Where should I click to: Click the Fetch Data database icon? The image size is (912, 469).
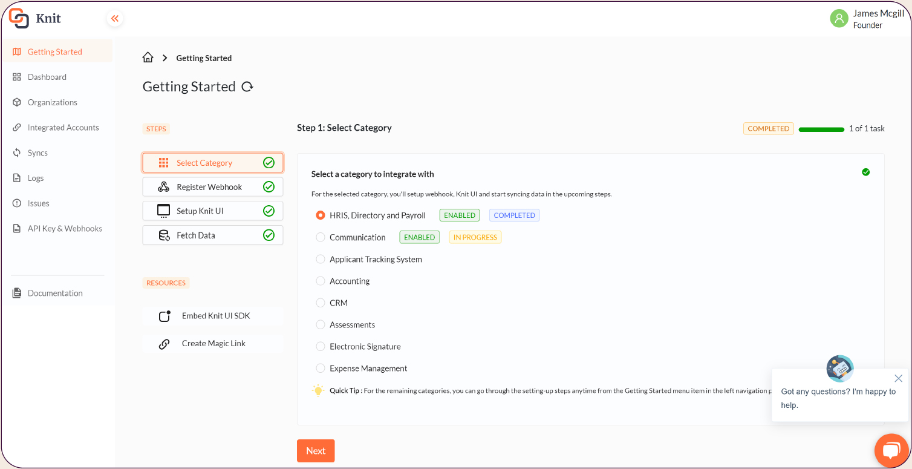[164, 235]
